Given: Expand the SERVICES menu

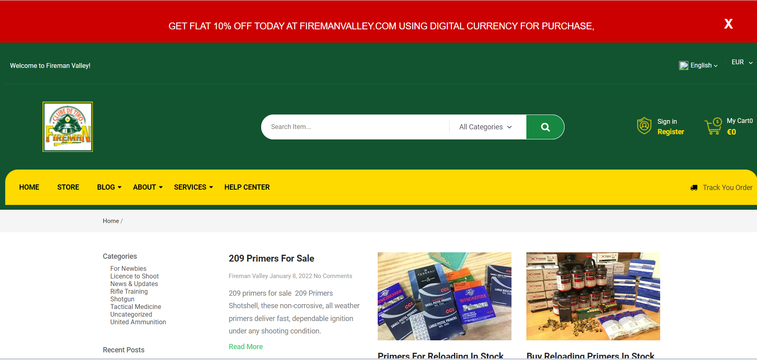Looking at the screenshot, I should 194,187.
